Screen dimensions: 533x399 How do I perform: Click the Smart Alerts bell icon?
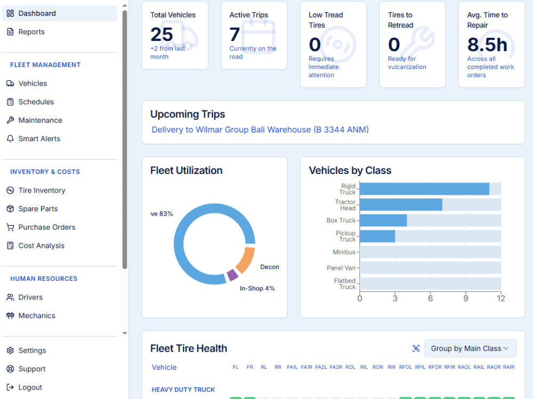click(10, 138)
